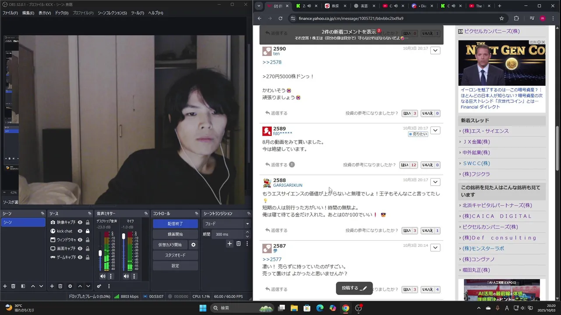
Task: Open the 表示(V) menu in OBS
Action: (45, 13)
